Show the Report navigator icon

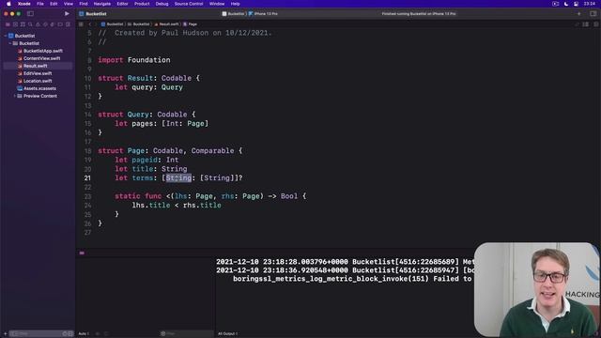coord(68,24)
